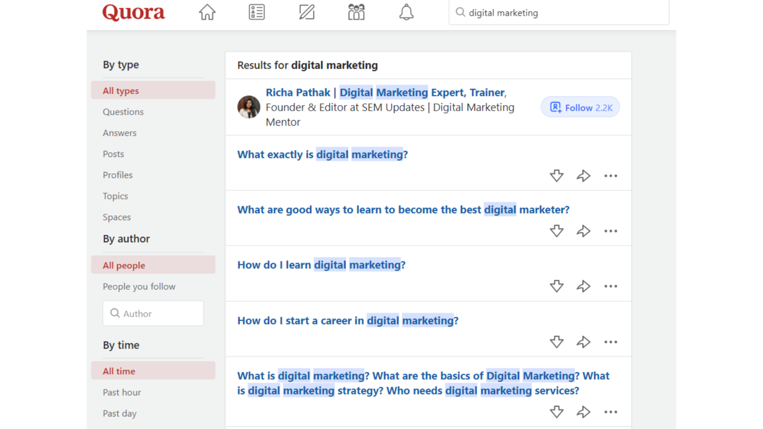Click the magnifier icon in the search bar
This screenshot has width=763, height=429.
click(x=460, y=12)
